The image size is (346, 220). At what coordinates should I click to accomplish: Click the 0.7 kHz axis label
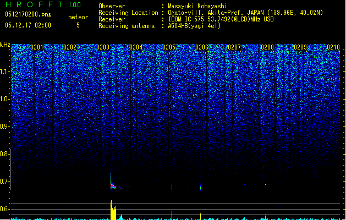point(5,182)
